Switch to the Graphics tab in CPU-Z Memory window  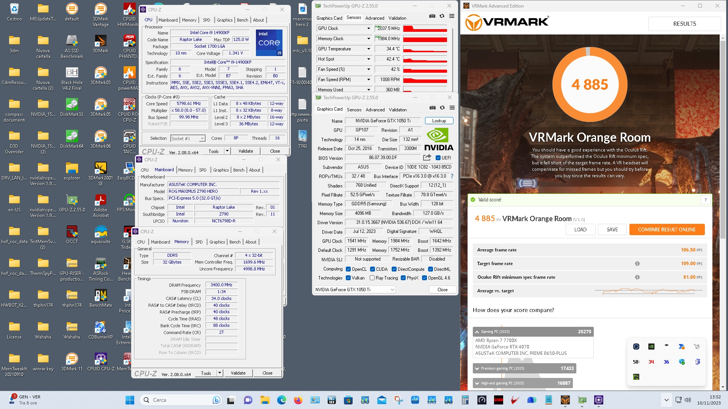[x=217, y=242]
